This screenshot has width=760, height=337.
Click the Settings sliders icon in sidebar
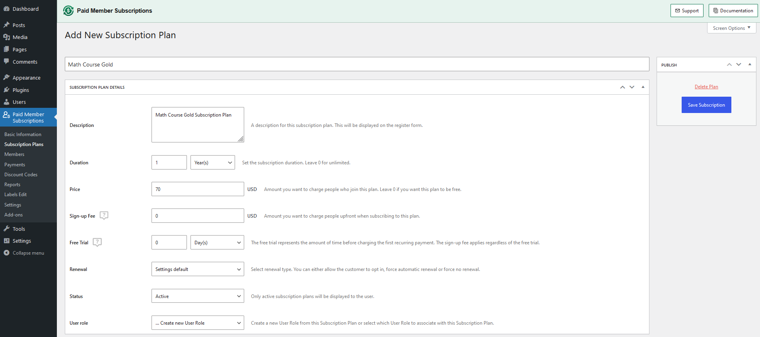point(6,241)
